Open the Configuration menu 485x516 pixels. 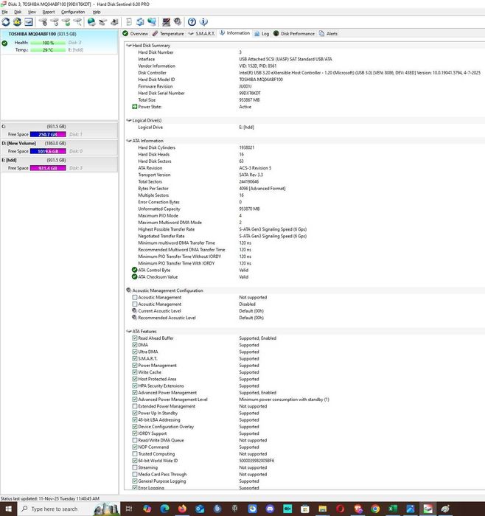pyautogui.click(x=73, y=12)
